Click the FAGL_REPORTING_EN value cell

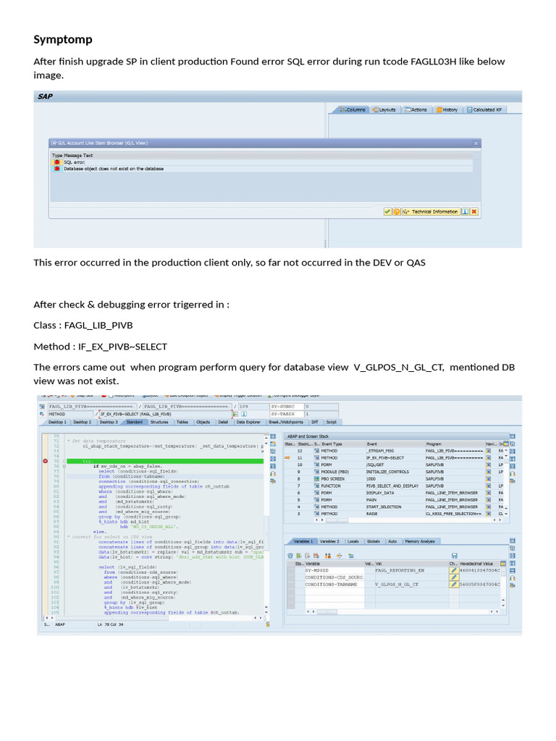click(x=411, y=571)
